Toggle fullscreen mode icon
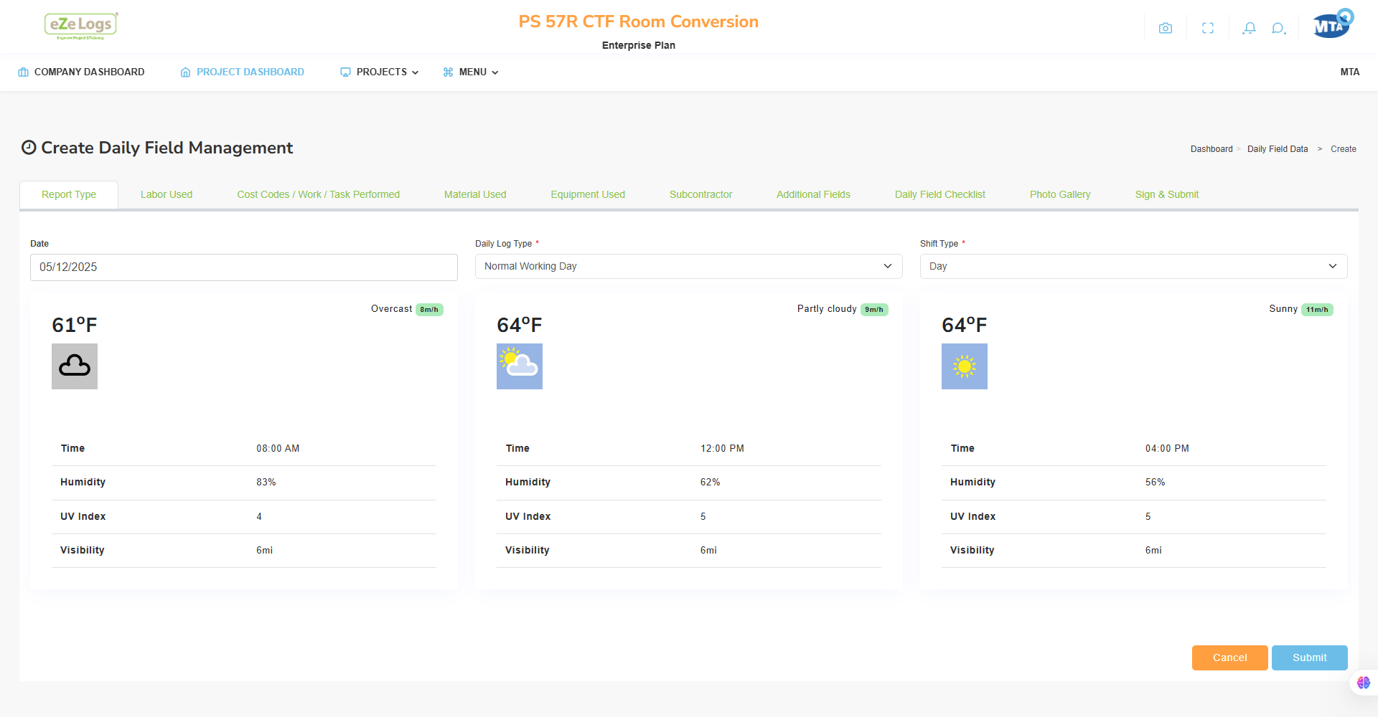Viewport: 1378px width, 717px height. (1208, 28)
